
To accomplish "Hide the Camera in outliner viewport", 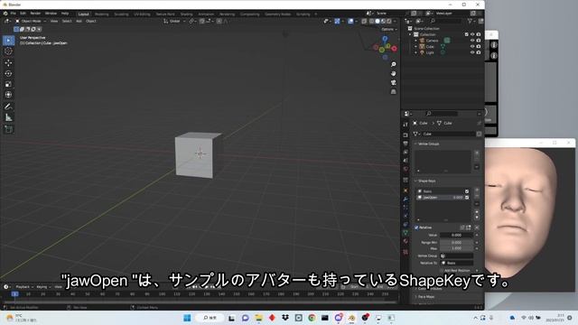I will [472, 41].
